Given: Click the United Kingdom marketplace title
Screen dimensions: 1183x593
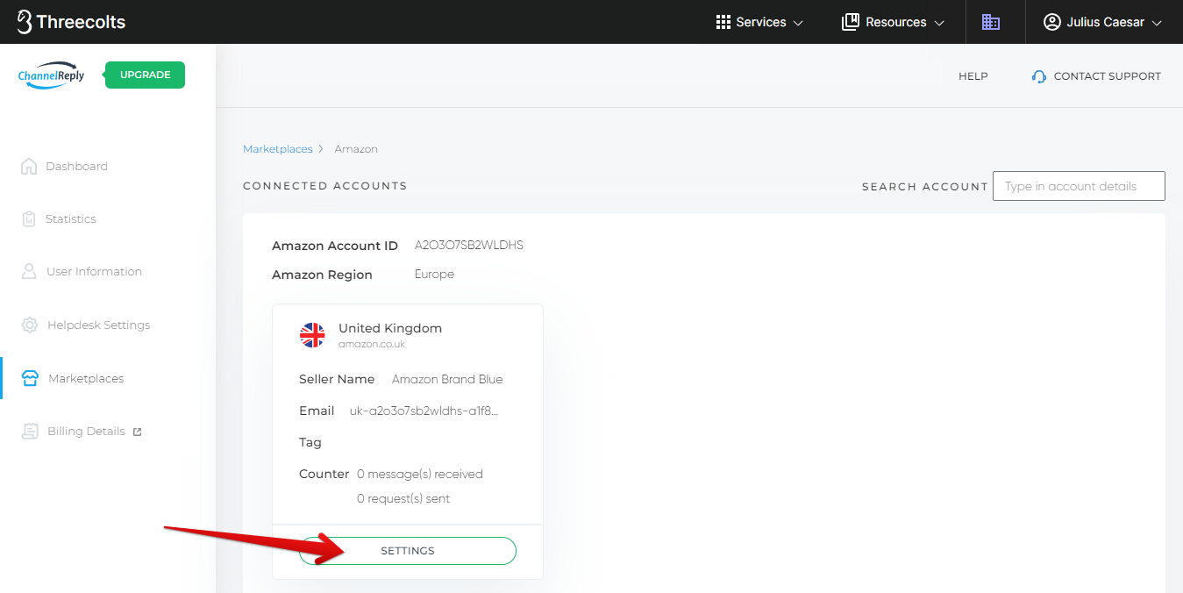Looking at the screenshot, I should 390,328.
